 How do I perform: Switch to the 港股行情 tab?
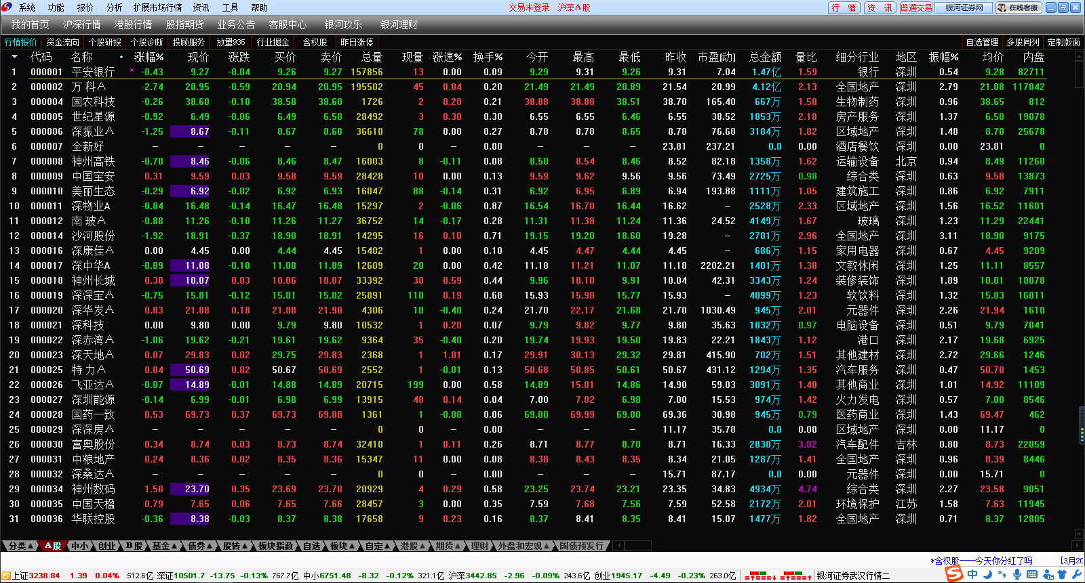click(x=133, y=25)
